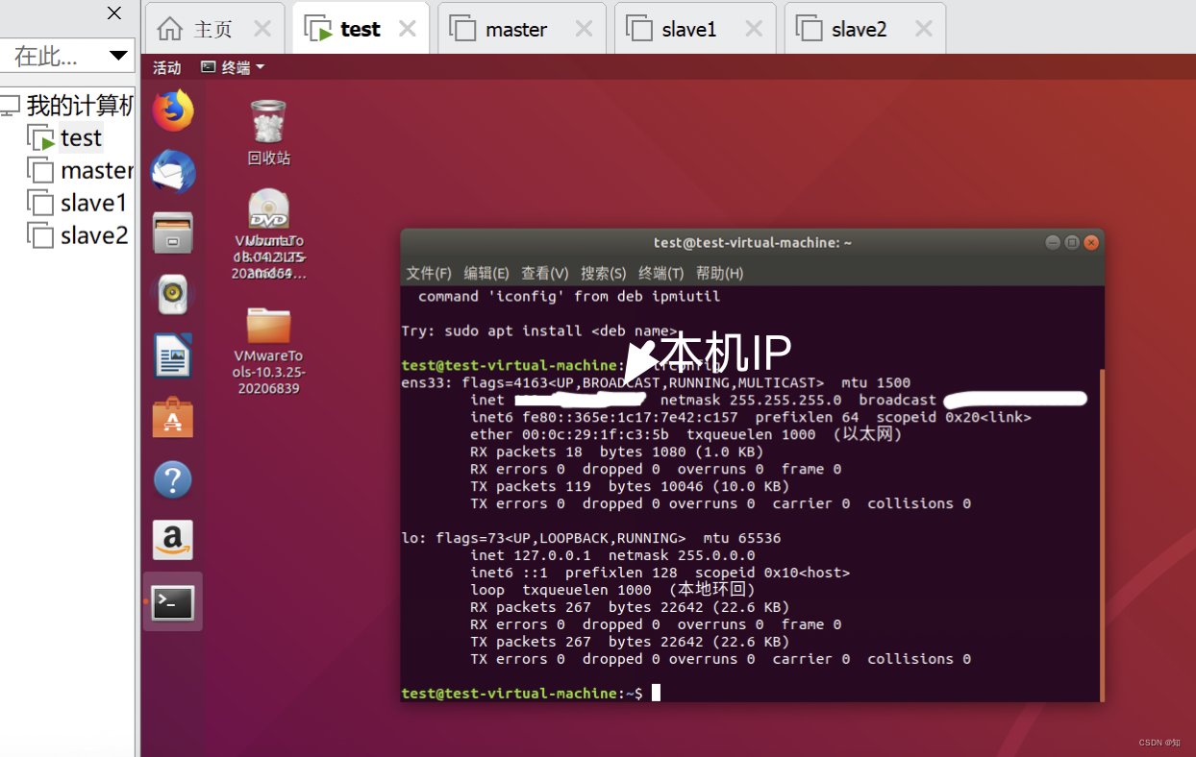This screenshot has height=757, width=1196.
Task: Open the 文件(F) terminal menu
Action: tap(429, 273)
